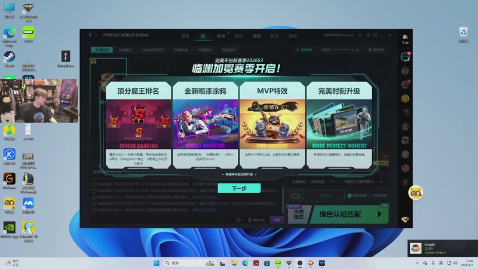
Task: Switch to 快速模式 quick mode tile
Action: point(298,215)
